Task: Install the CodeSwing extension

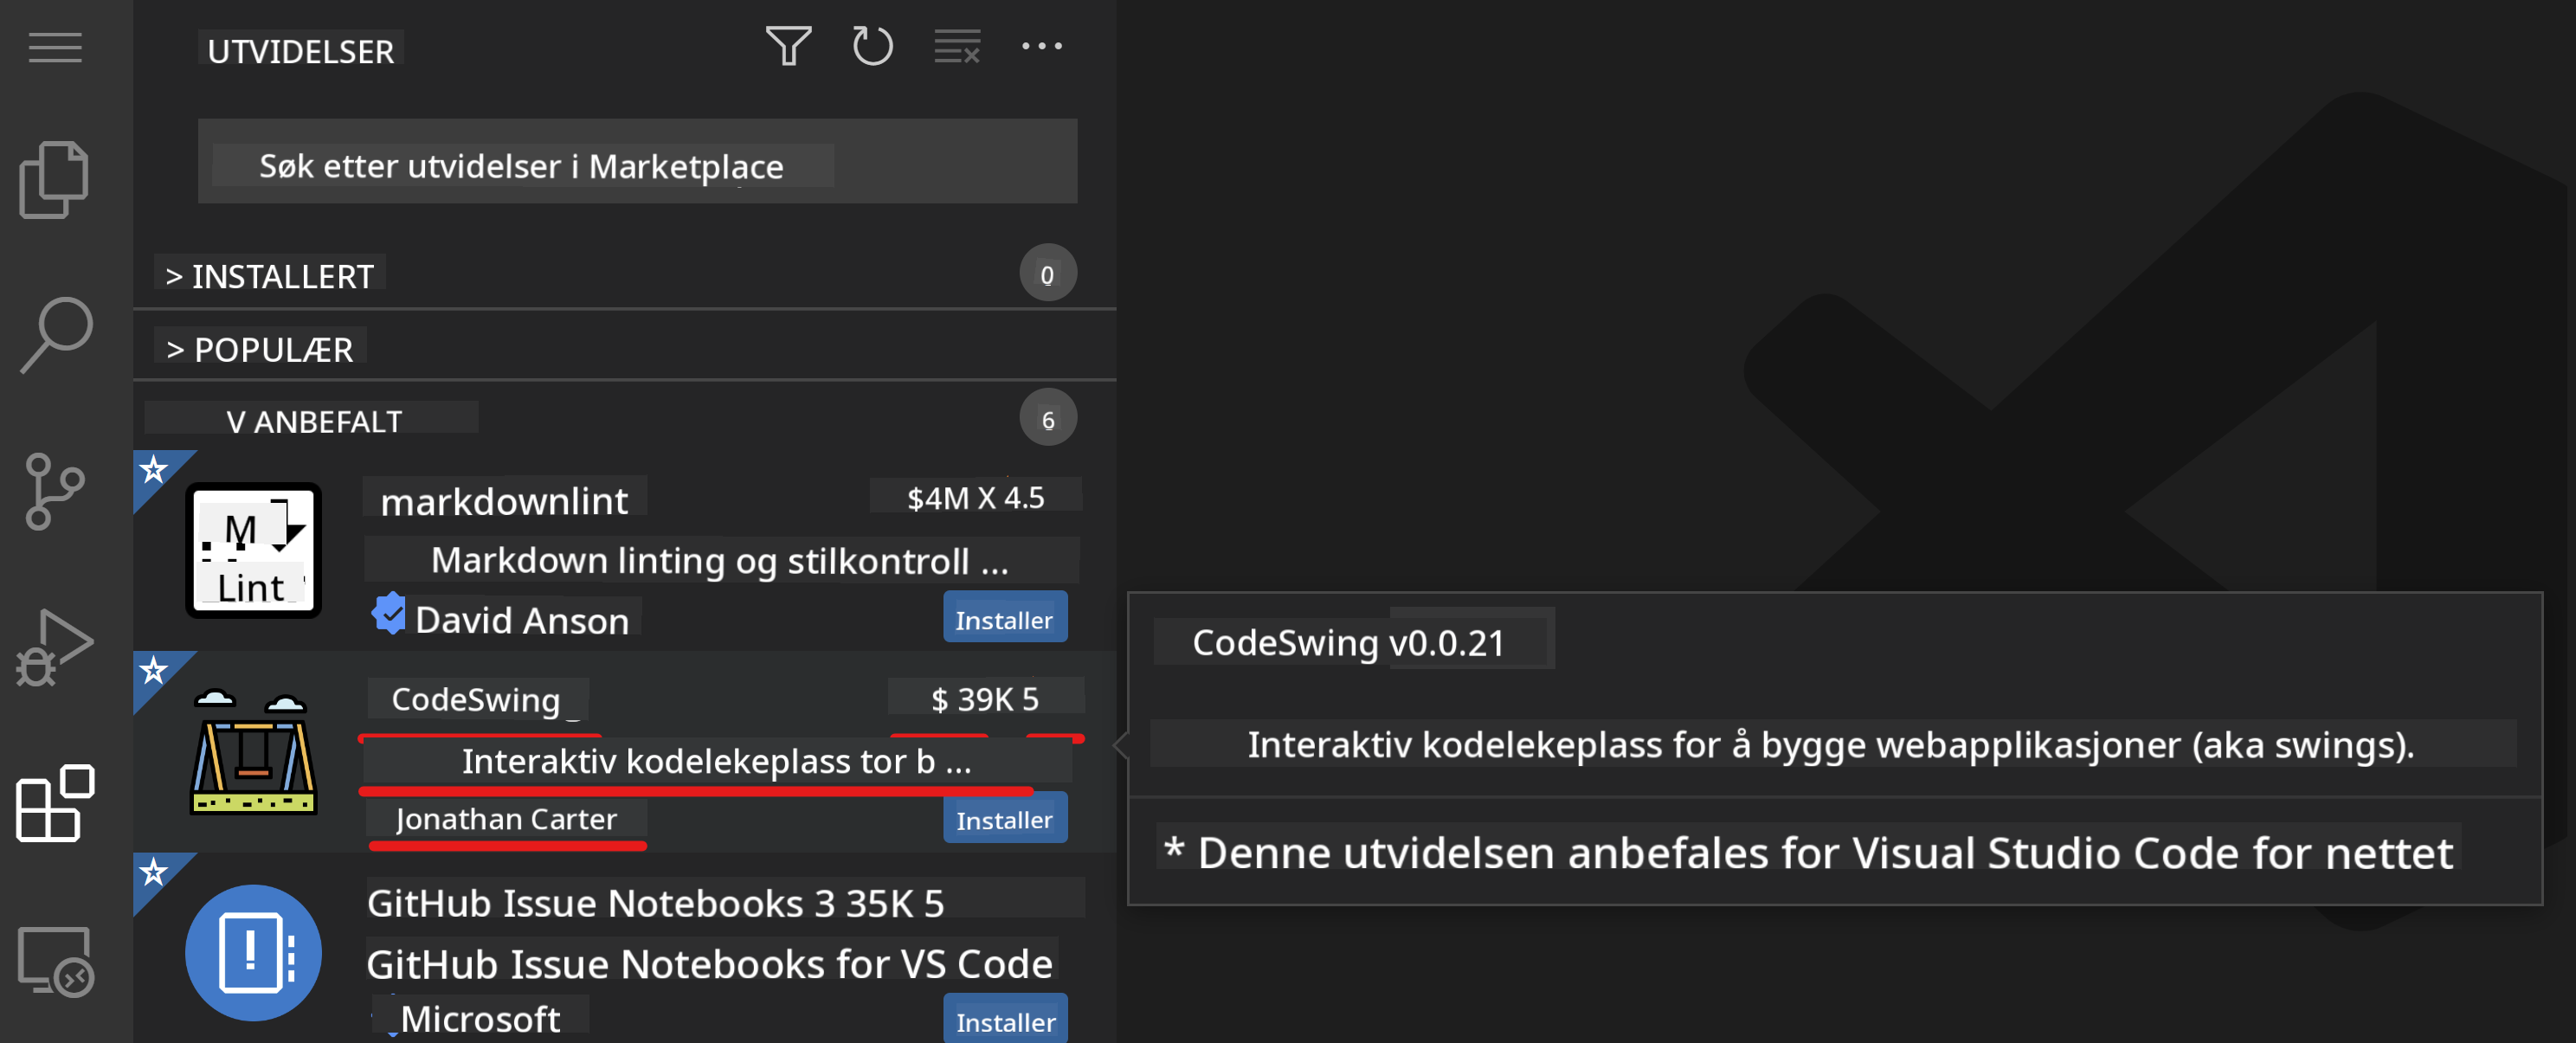Action: [1004, 819]
